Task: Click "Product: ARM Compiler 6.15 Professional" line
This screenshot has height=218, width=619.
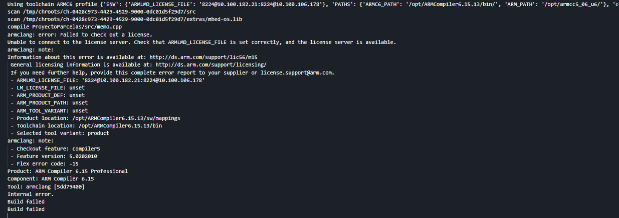Action: pyautogui.click(x=68, y=171)
